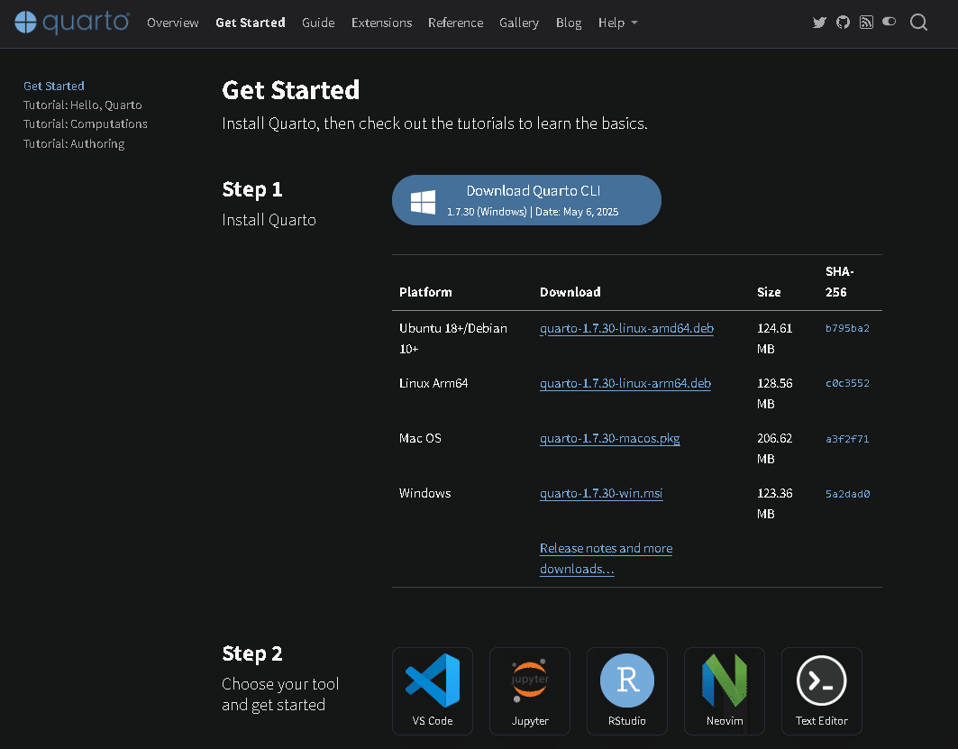Download quarto-1.7.30-win.msi
This screenshot has height=749, width=958.
point(601,493)
